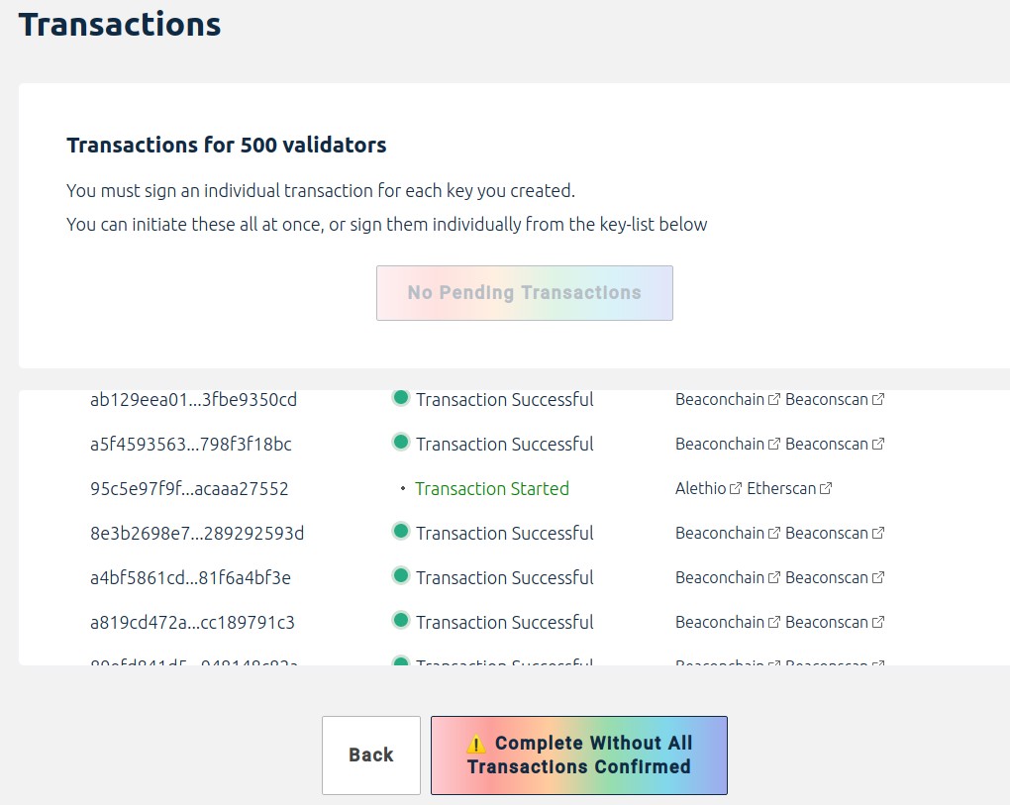The image size is (1010, 805).
Task: Click the external-link icon beside Beaconscan on a4bf5861cd row
Action: (878, 577)
